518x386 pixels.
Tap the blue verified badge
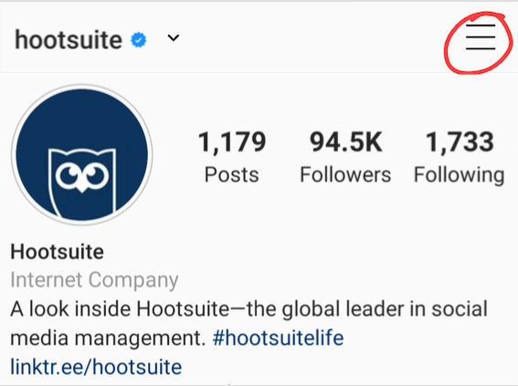[139, 40]
